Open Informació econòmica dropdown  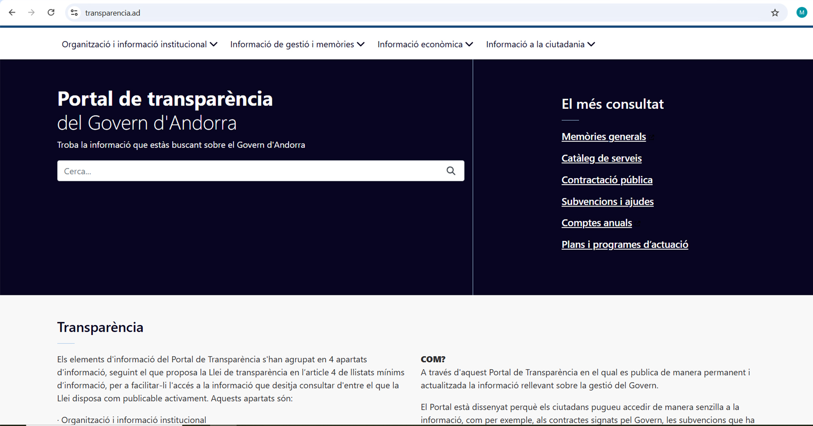425,44
